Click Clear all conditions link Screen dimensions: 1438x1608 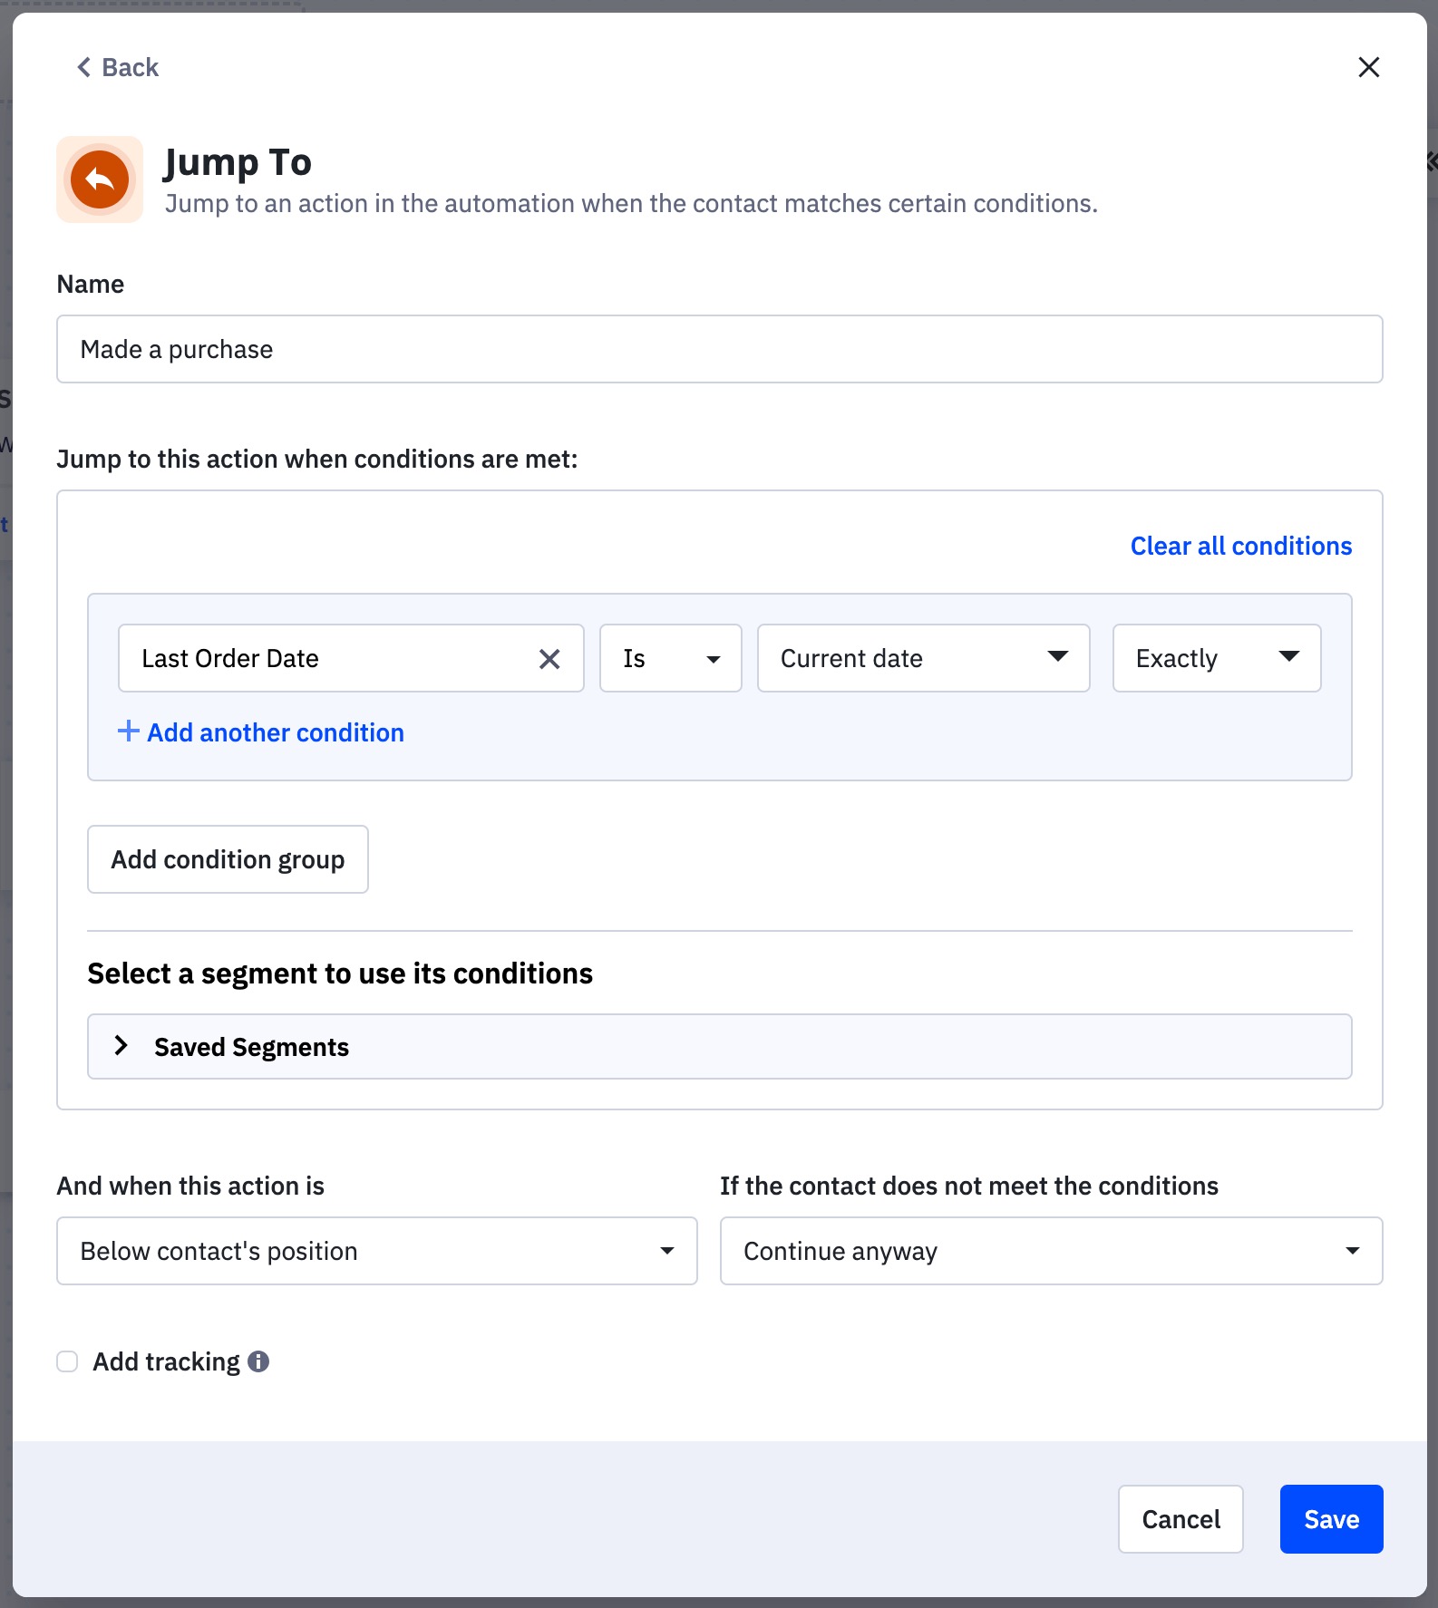pyautogui.click(x=1240, y=546)
